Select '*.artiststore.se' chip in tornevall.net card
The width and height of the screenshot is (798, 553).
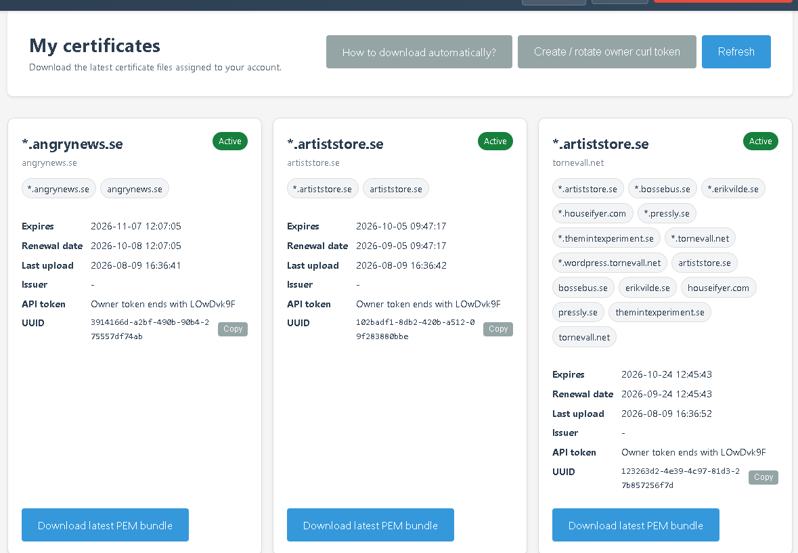pyautogui.click(x=588, y=189)
